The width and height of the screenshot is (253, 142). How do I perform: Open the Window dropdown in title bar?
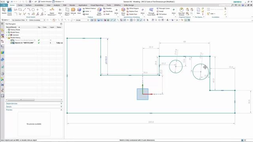click(58, 2)
